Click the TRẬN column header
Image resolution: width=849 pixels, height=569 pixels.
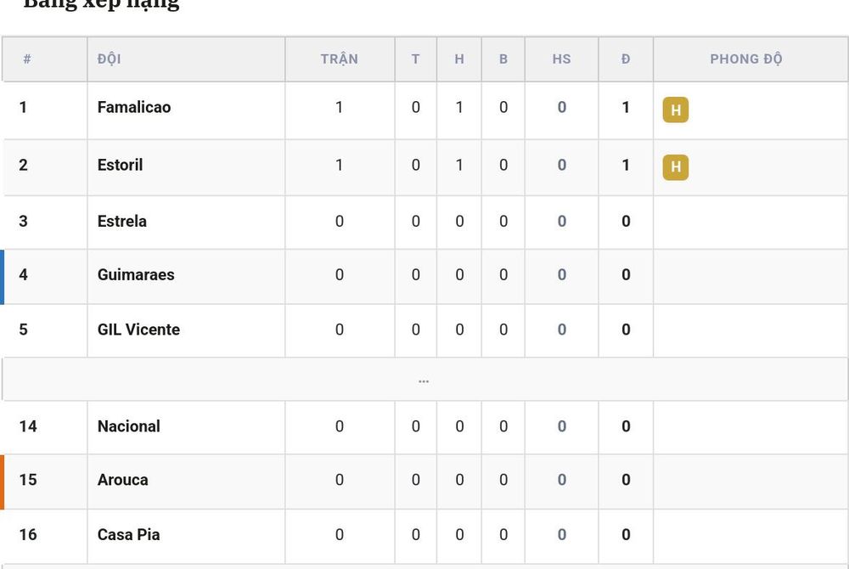[340, 59]
